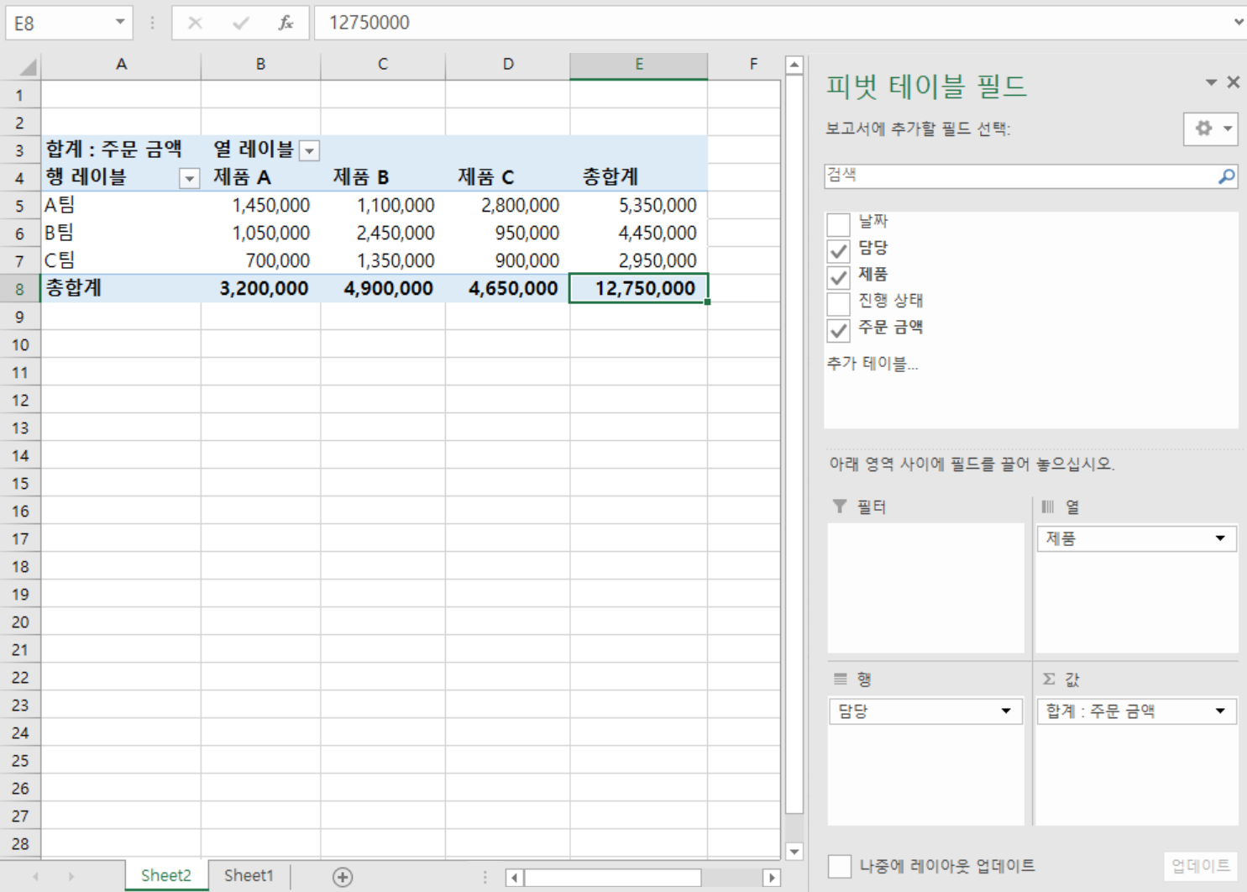
Task: Click horizontal scrollbar right arrow
Action: [x=771, y=878]
